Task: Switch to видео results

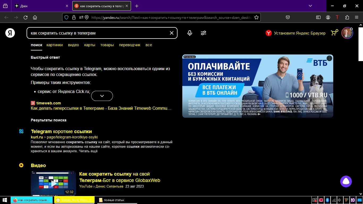Action: tap(73, 45)
